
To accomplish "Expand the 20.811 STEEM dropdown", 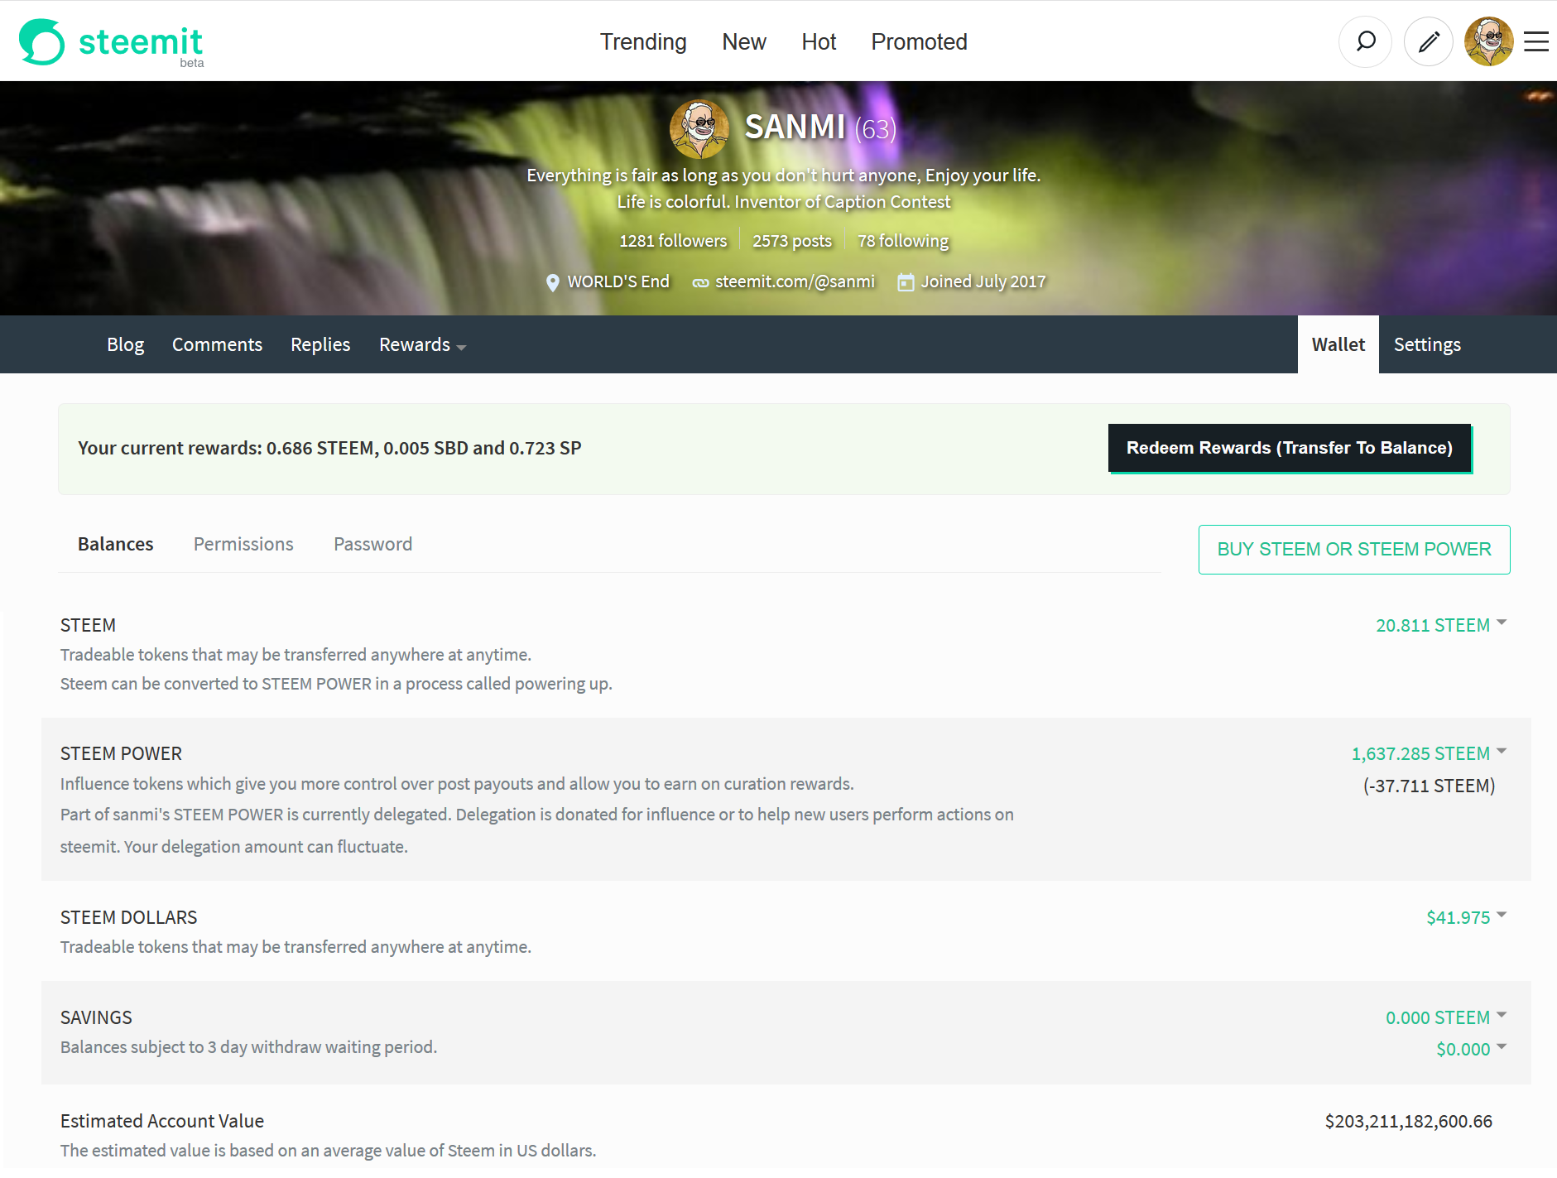I will [x=1441, y=625].
